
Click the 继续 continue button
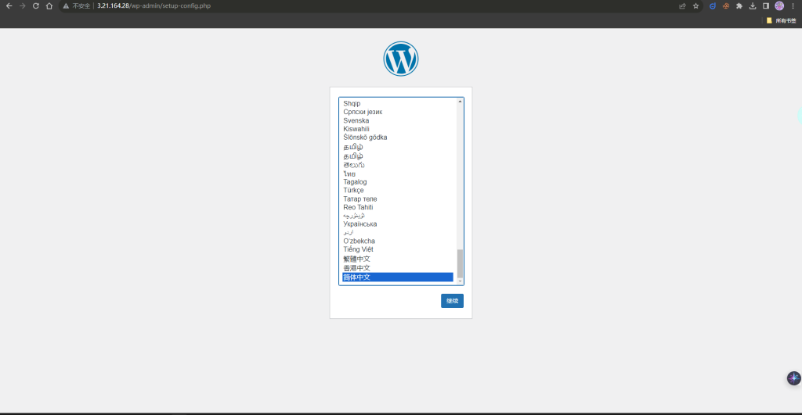[x=452, y=301]
